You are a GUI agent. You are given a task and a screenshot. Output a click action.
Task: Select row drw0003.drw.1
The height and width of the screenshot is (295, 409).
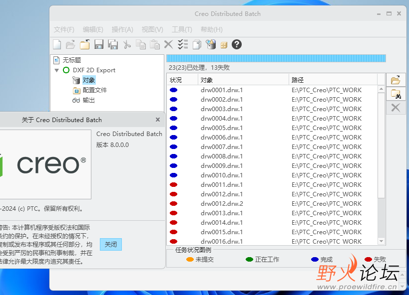click(x=273, y=109)
